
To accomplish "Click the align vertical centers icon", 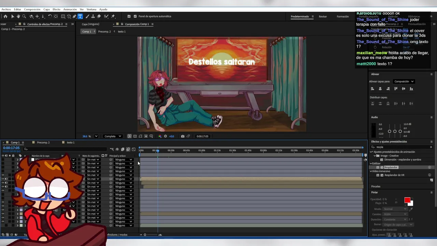I will click(404, 89).
